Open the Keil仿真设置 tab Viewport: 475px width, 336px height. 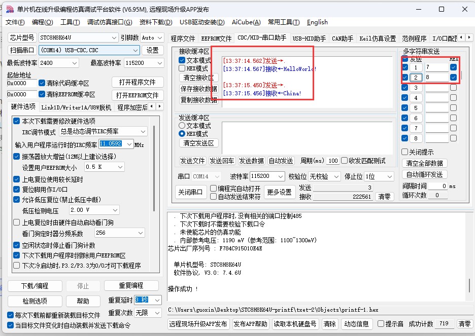[378, 39]
